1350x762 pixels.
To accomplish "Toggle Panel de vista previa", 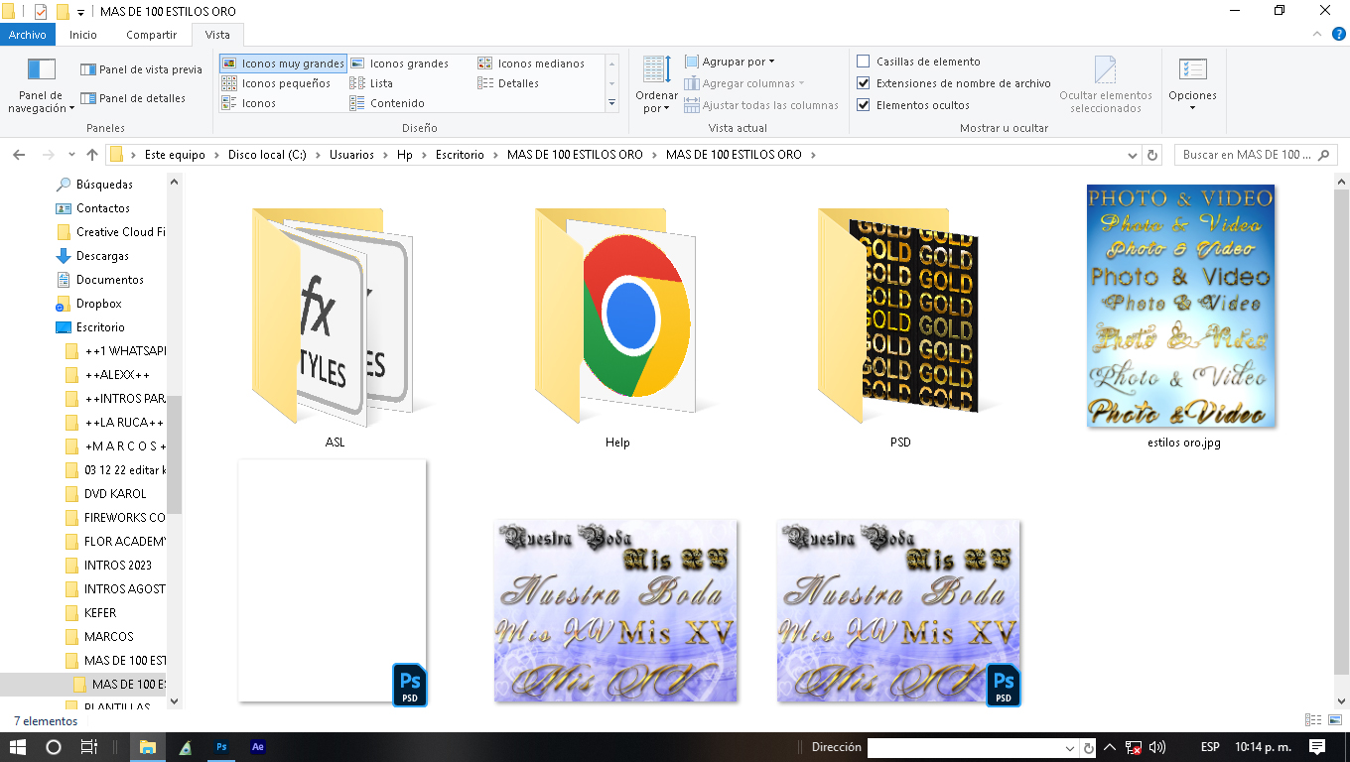I will [x=141, y=69].
